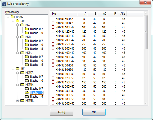Expand the KKMB.. tree node
The height and width of the screenshot is (120, 153).
point(18,101)
